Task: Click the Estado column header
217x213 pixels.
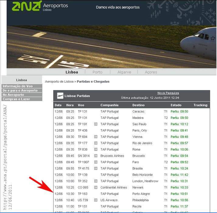Action: coord(176,105)
